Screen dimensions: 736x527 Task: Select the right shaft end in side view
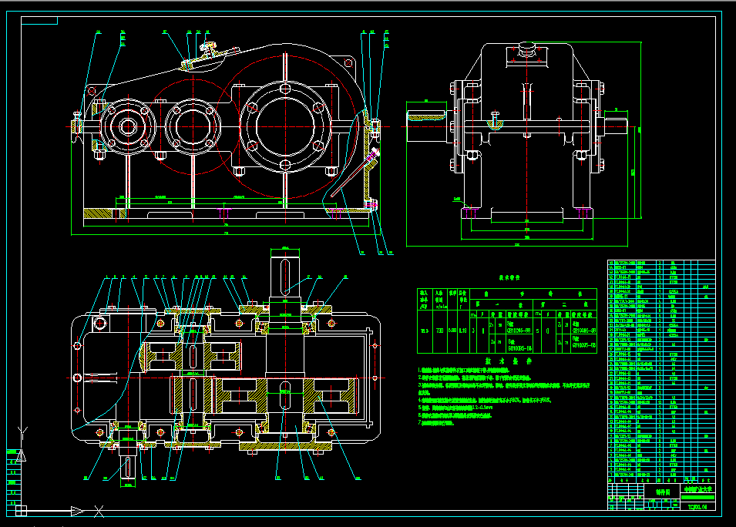[616, 126]
